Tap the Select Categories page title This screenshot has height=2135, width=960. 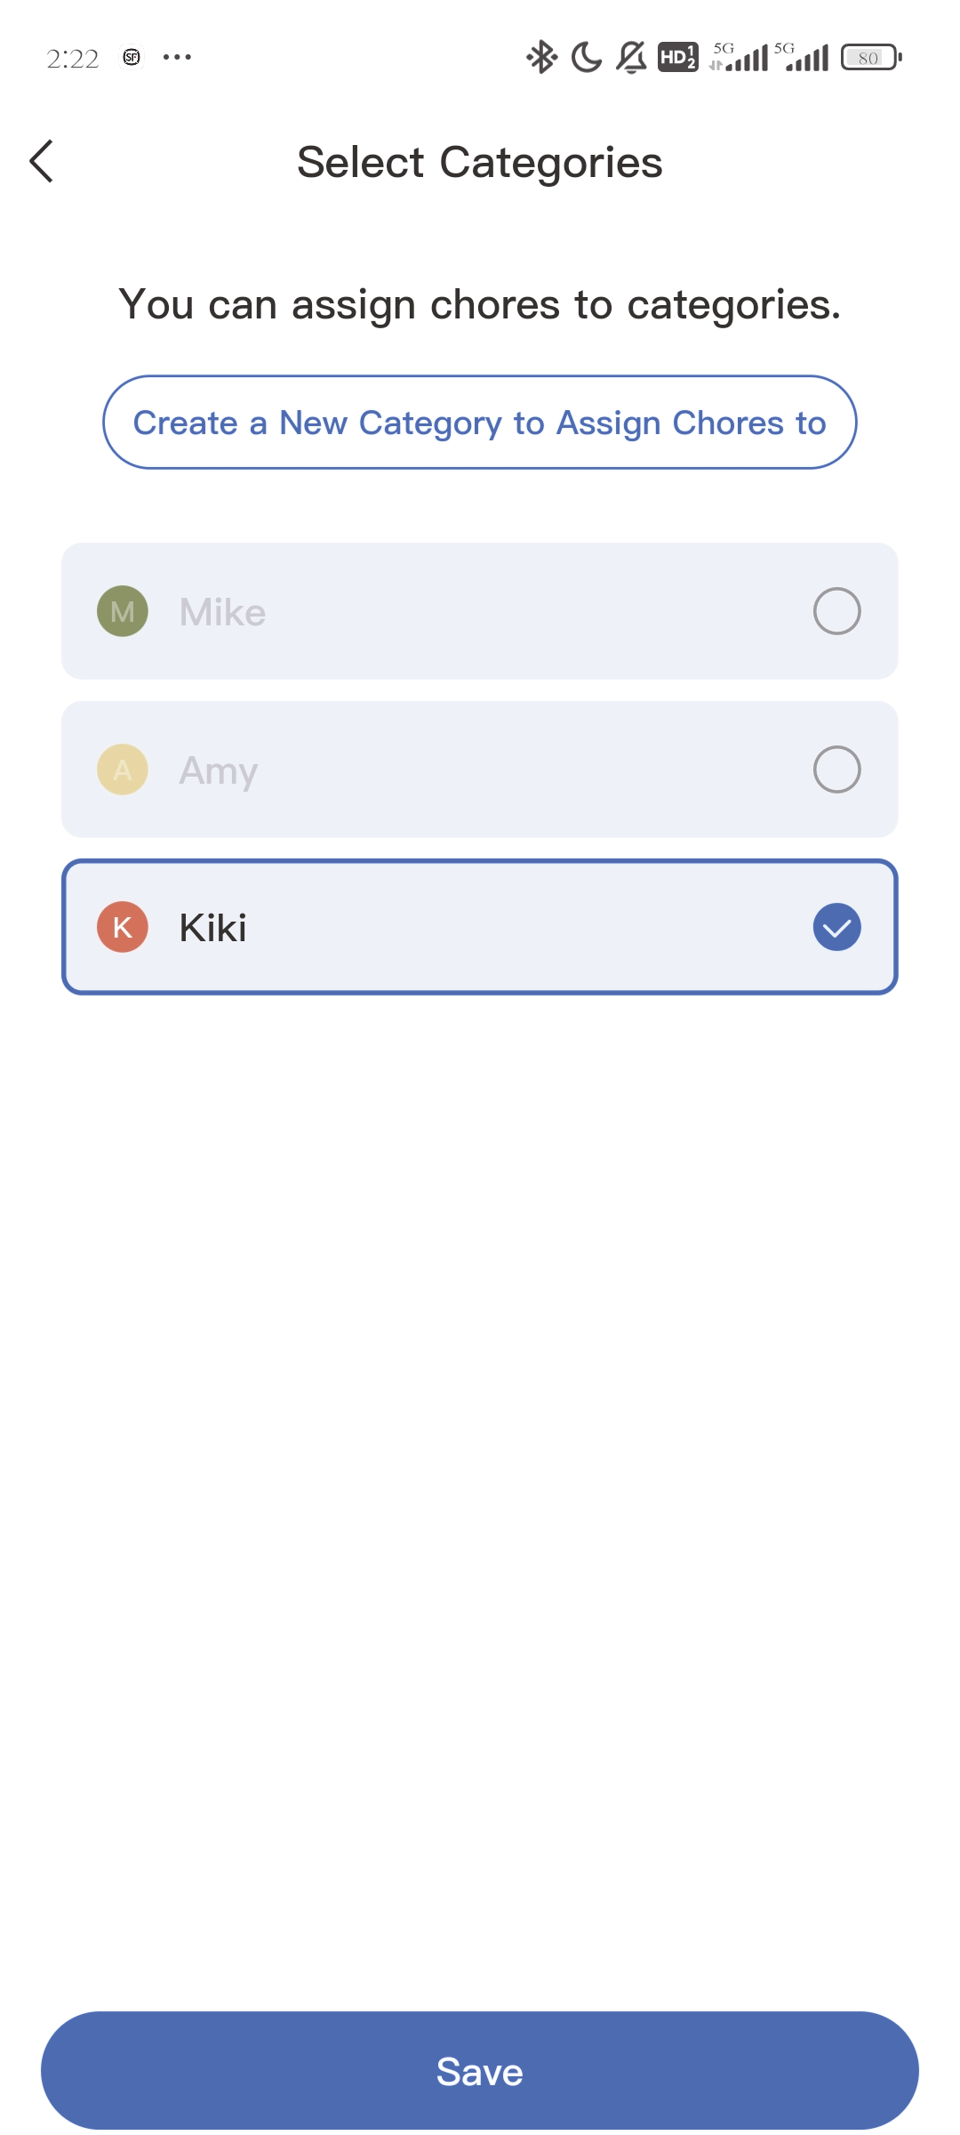(x=480, y=163)
